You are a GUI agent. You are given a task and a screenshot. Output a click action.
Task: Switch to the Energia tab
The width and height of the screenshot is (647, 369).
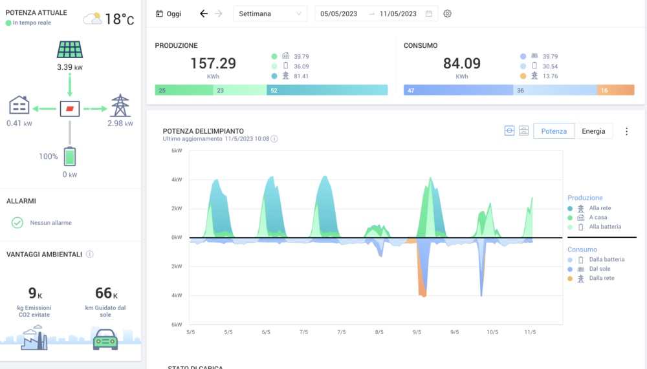point(593,131)
